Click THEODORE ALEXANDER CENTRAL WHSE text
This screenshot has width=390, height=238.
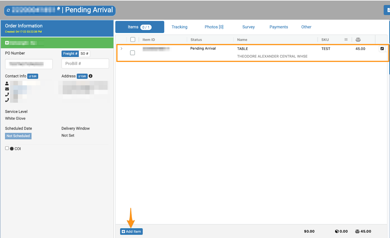pyautogui.click(x=272, y=56)
